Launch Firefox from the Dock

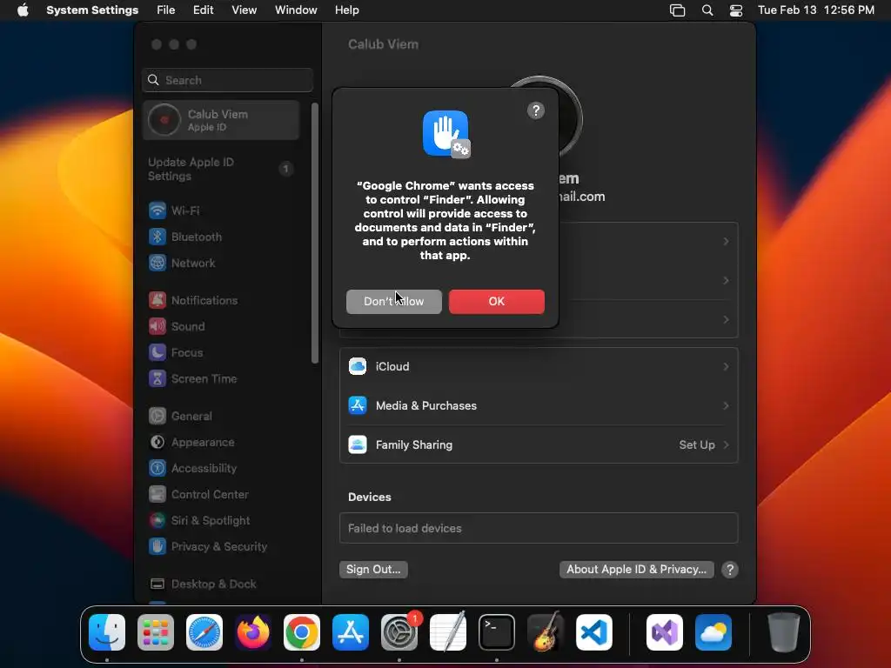(253, 632)
